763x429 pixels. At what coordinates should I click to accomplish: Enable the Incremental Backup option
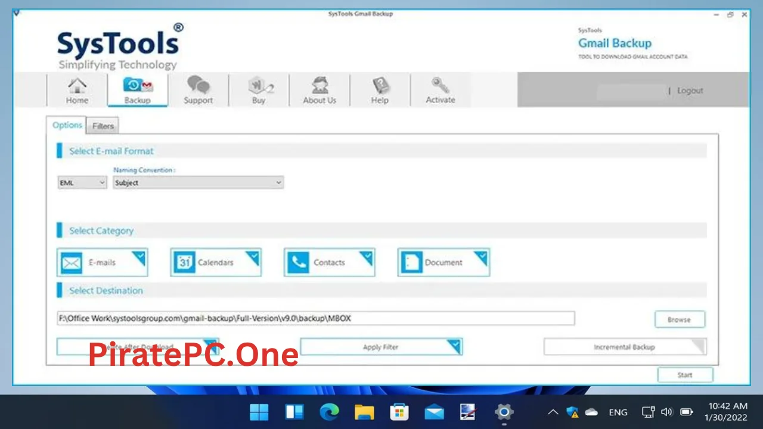click(625, 347)
